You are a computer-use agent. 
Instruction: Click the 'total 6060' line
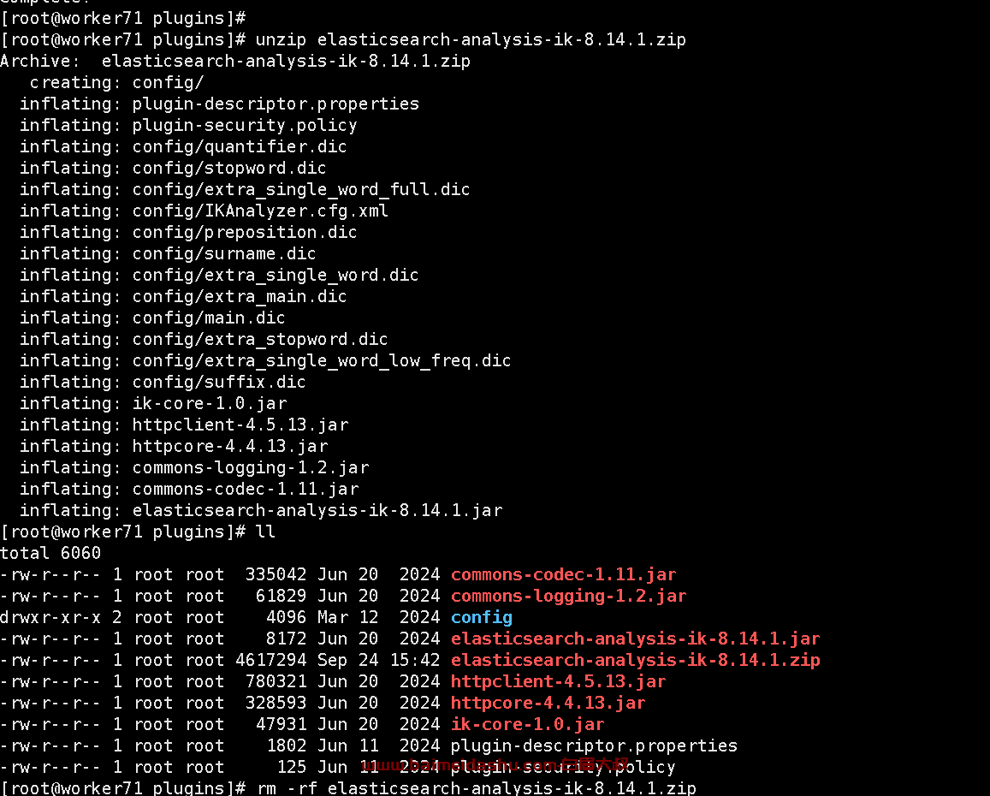tap(50, 553)
